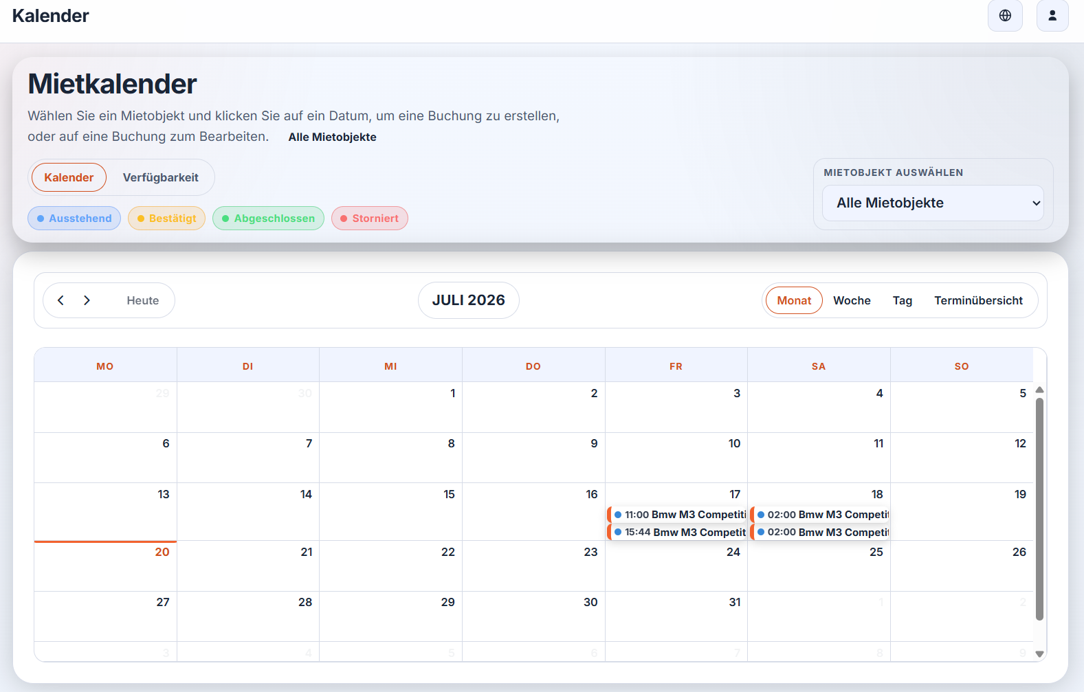Screen dimensions: 1084x692
Task: Toggle the Bestätigt status filter
Action: click(x=166, y=219)
